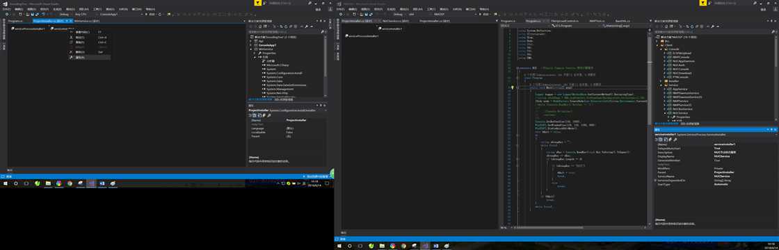Click Visual Studio icon on left screen's taskbar
The image size is (779, 250).
point(91,183)
